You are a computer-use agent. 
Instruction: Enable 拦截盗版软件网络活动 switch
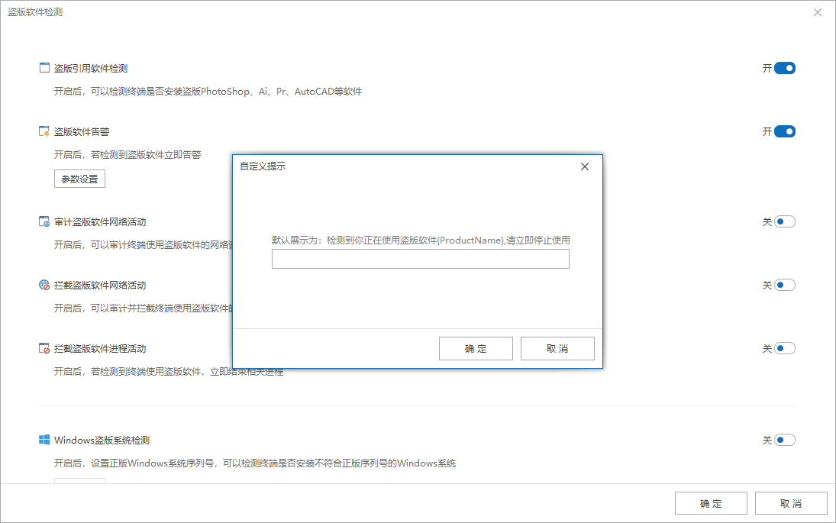pyautogui.click(x=784, y=285)
